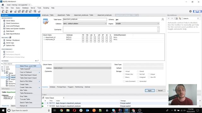The height and width of the screenshot is (113, 202).
Task: Open the object inspector toolbar icon
Action: [11, 11]
